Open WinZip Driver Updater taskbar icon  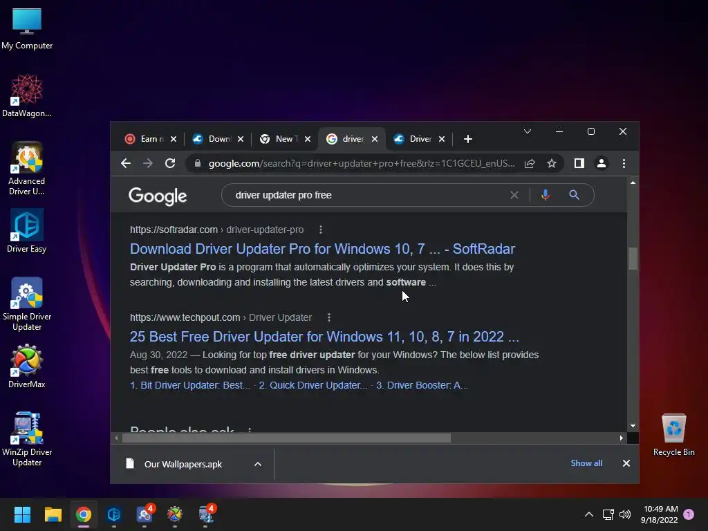pos(206,514)
